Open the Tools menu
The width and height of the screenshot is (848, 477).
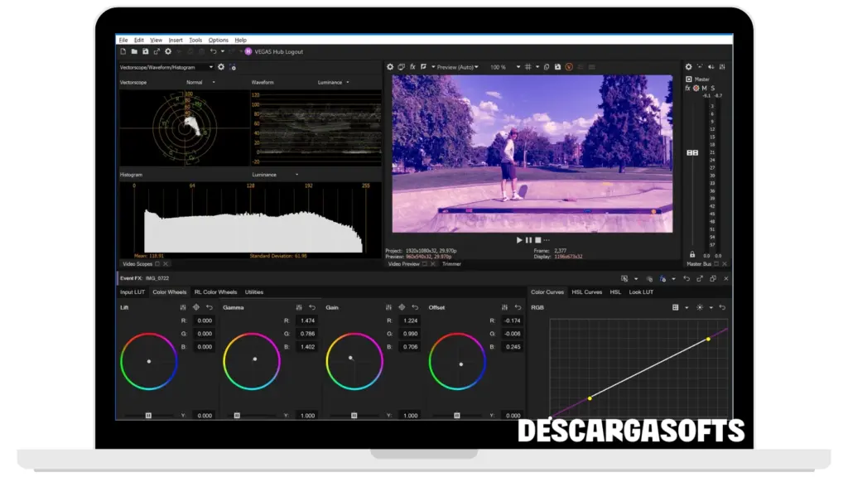(x=195, y=40)
